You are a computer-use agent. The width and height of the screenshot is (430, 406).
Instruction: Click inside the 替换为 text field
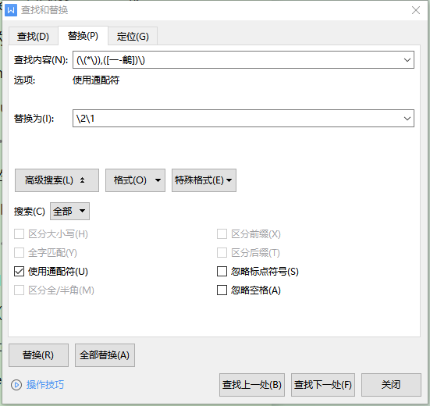(236, 119)
